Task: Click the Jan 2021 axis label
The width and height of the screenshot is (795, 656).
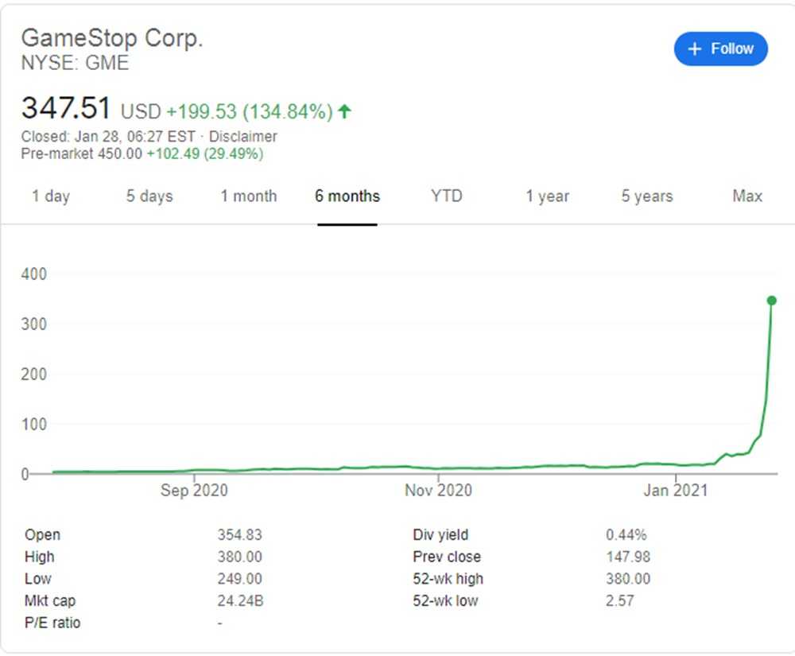Action: [x=675, y=491]
